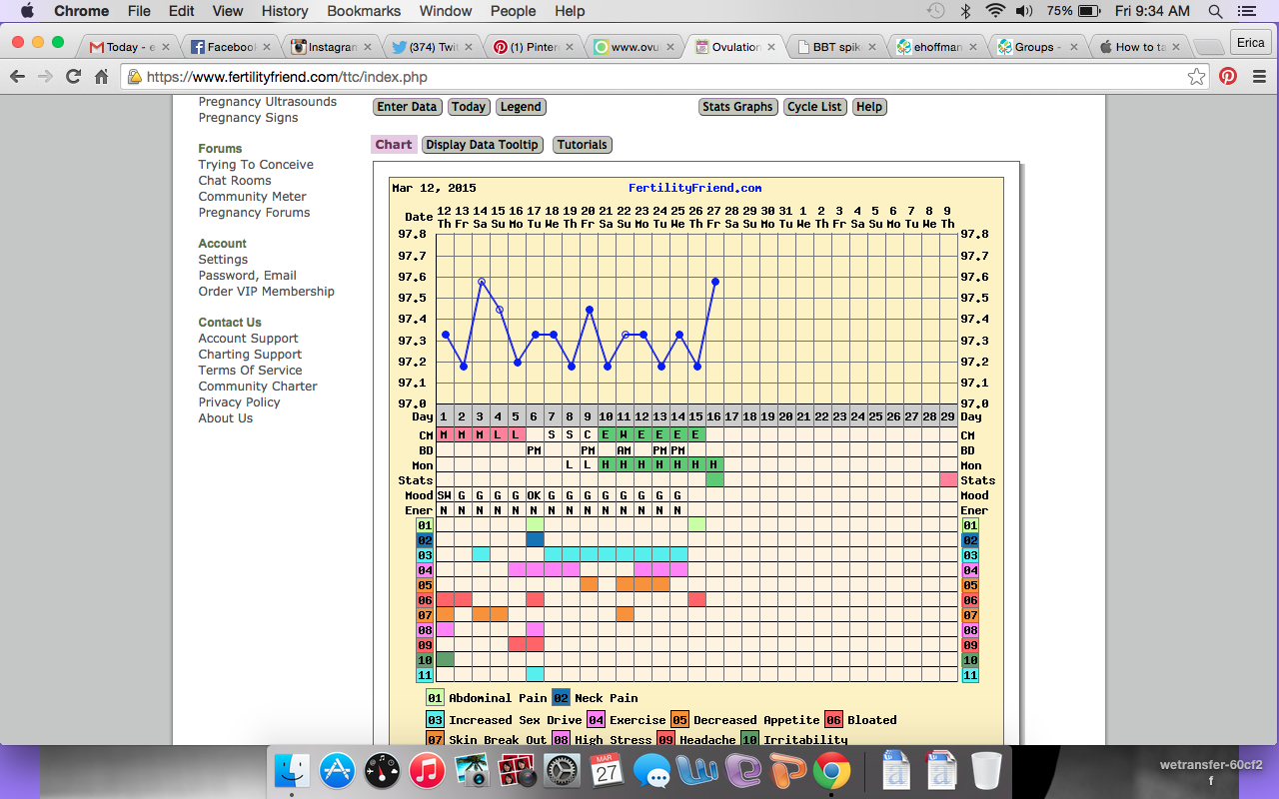1279x799 pixels.
Task: Open Microsoft Entourage from the Dock
Action: 741,770
